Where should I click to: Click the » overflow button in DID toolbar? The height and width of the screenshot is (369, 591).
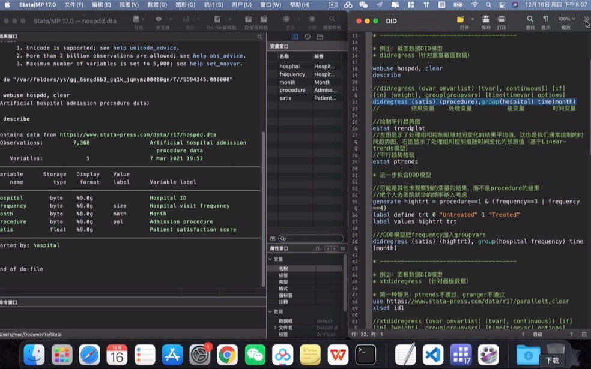click(586, 19)
